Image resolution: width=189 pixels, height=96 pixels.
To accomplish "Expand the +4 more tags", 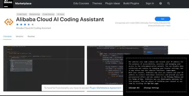I will coord(61,14).
